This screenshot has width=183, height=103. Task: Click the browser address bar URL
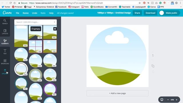(66, 3)
